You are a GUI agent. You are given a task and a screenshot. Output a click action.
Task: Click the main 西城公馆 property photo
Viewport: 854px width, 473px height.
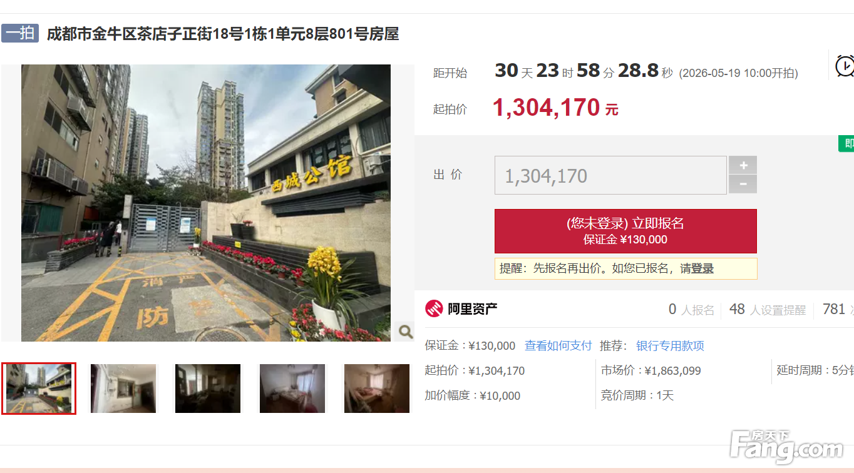(206, 203)
